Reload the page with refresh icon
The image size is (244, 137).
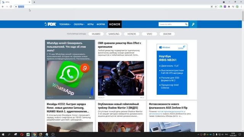point(11,6)
